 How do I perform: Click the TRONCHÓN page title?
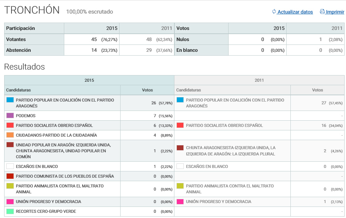click(x=32, y=10)
